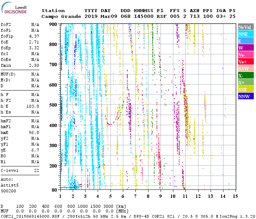Click the time value 145000
This screenshot has height=219, width=256.
(x=143, y=16)
